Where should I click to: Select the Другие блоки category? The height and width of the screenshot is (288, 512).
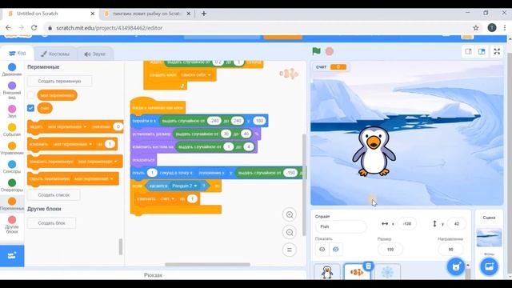12,225
